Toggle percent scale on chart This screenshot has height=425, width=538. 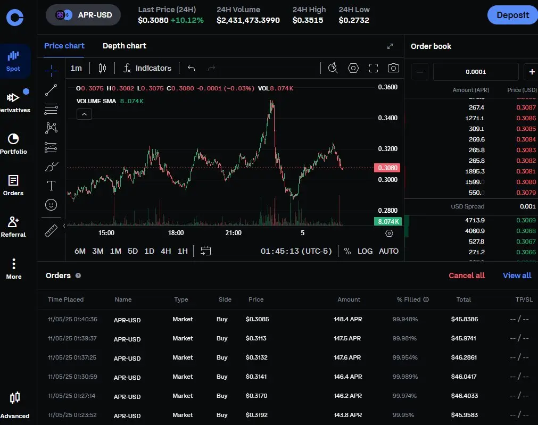[x=347, y=251]
